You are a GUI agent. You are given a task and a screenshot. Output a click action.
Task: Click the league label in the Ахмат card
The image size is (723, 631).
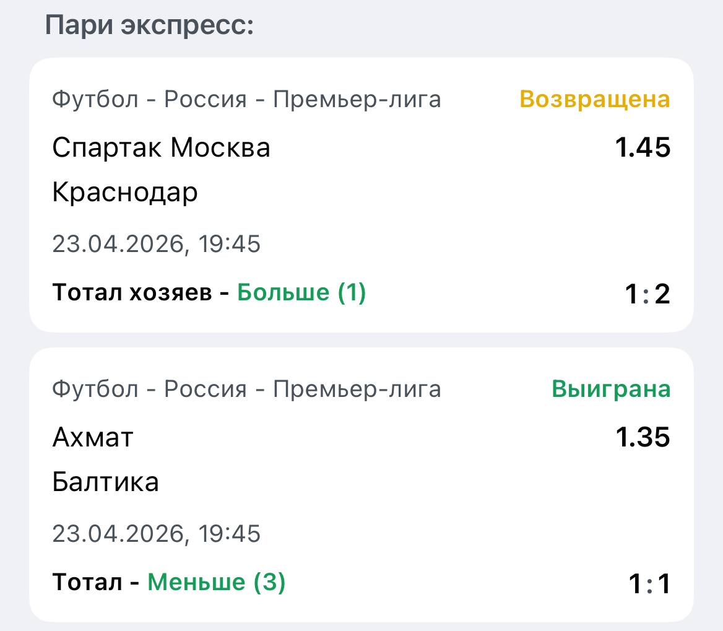click(246, 389)
